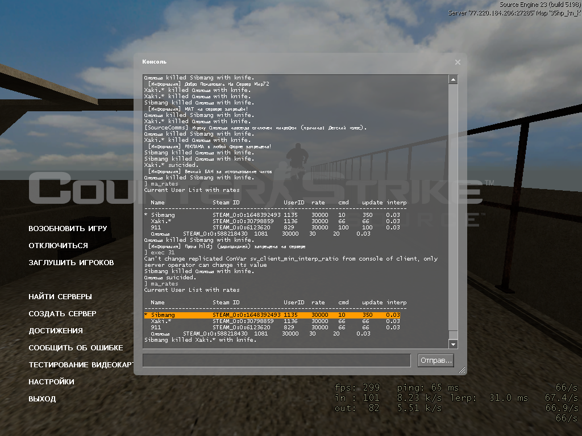Select ВОЗОБНОВИТЬ ИГРУ menu item
Viewport: 582px width, 436px height.
coord(68,228)
